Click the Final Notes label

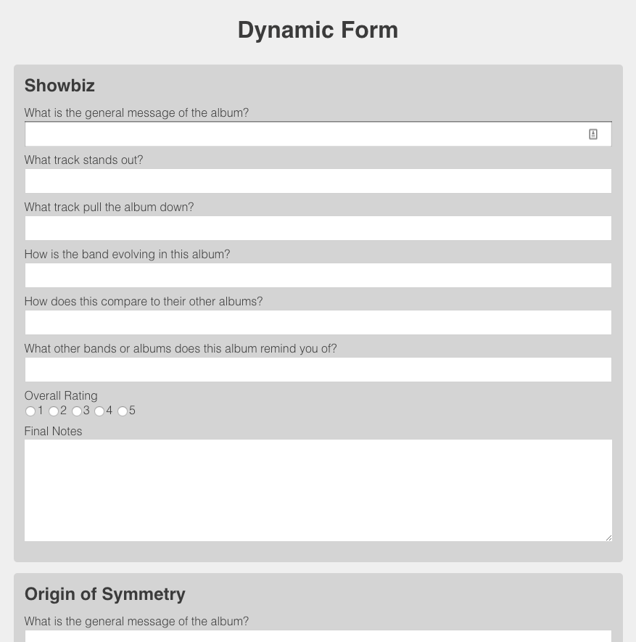coord(53,431)
